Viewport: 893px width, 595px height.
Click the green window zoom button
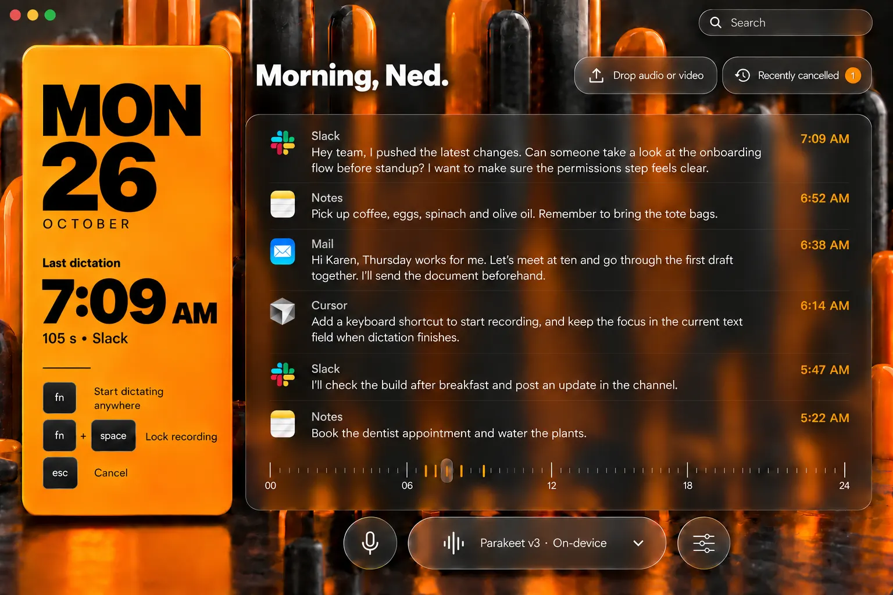click(51, 15)
